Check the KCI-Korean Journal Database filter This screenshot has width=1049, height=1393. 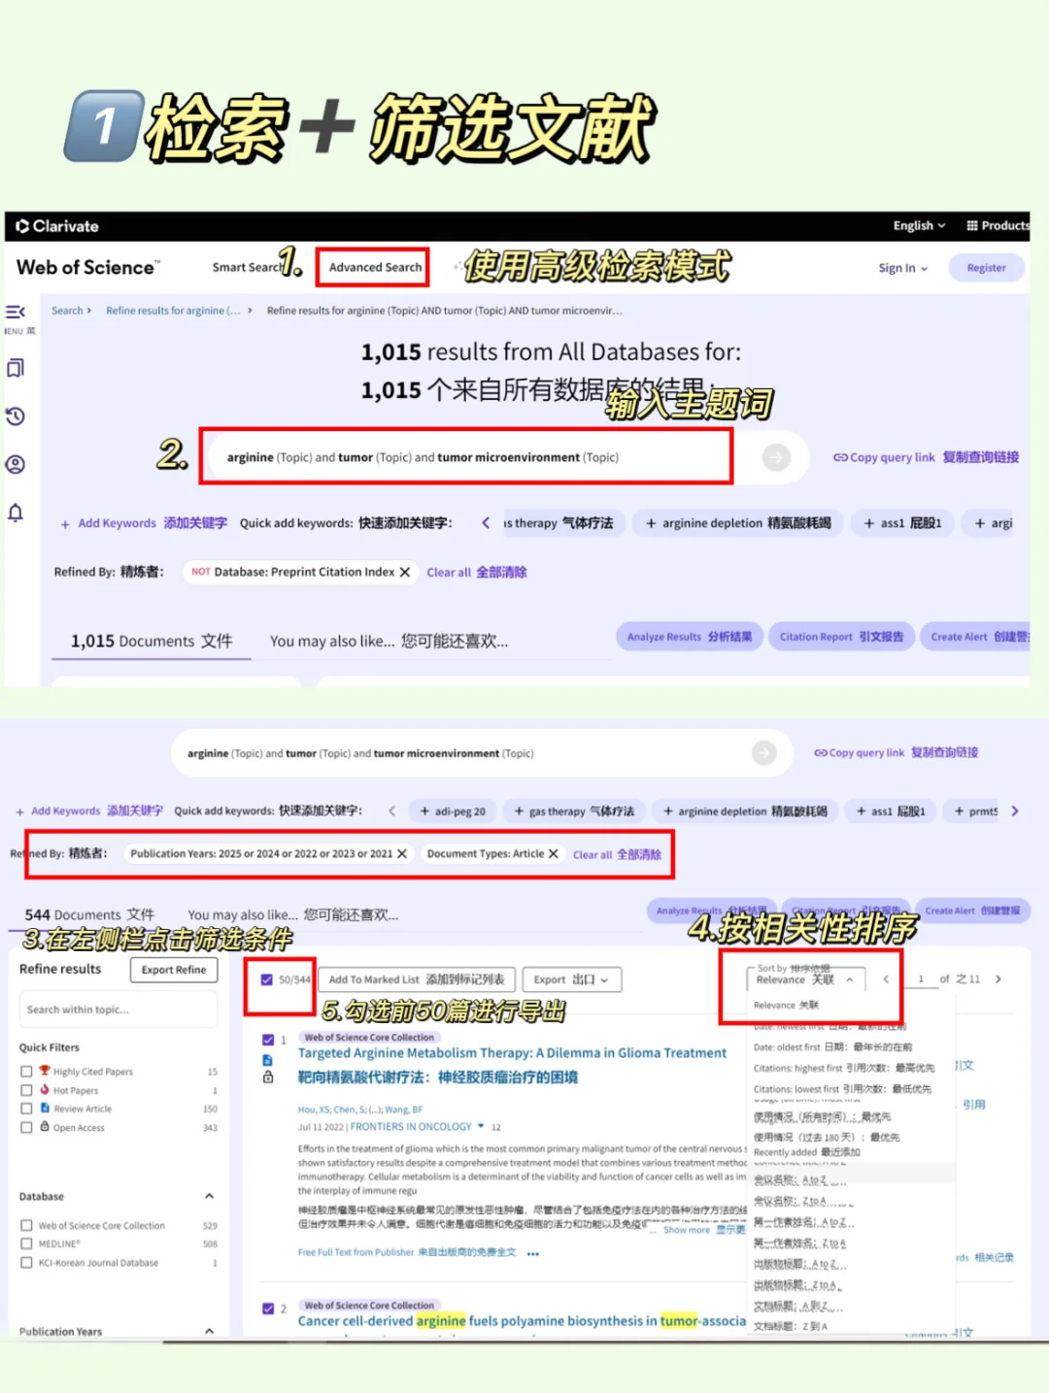tap(27, 1263)
